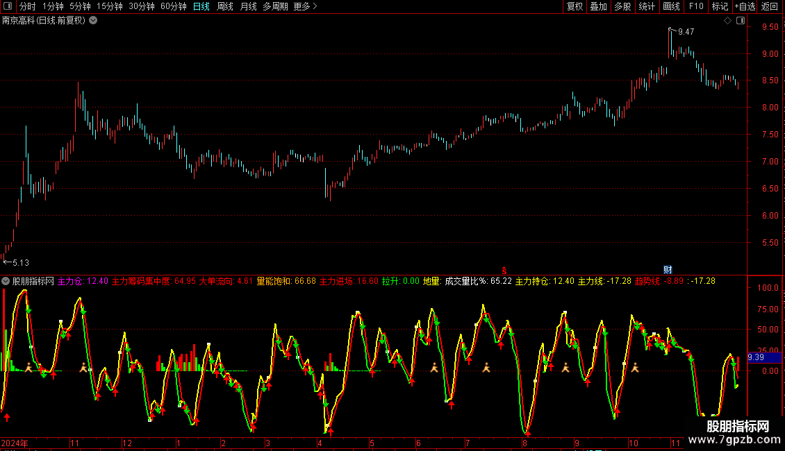This screenshot has width=785, height=451.
Task: Click the 100.0 indicator axis label
Action: pyautogui.click(x=768, y=288)
